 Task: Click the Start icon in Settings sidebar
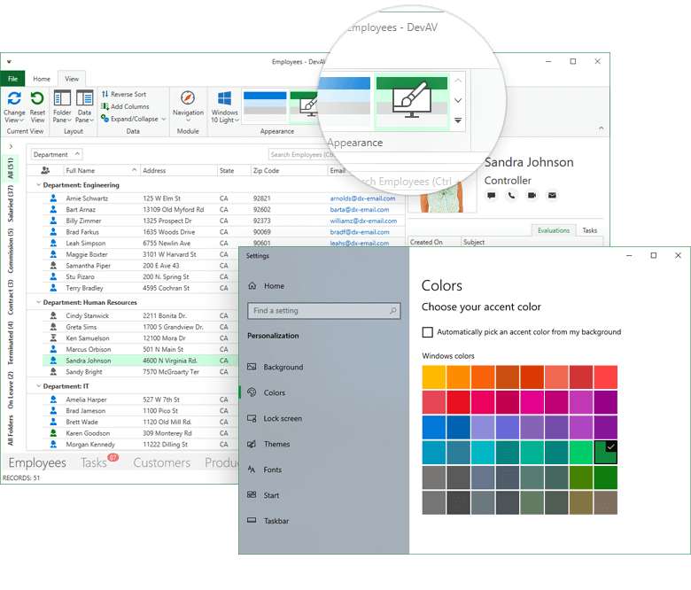pos(252,495)
